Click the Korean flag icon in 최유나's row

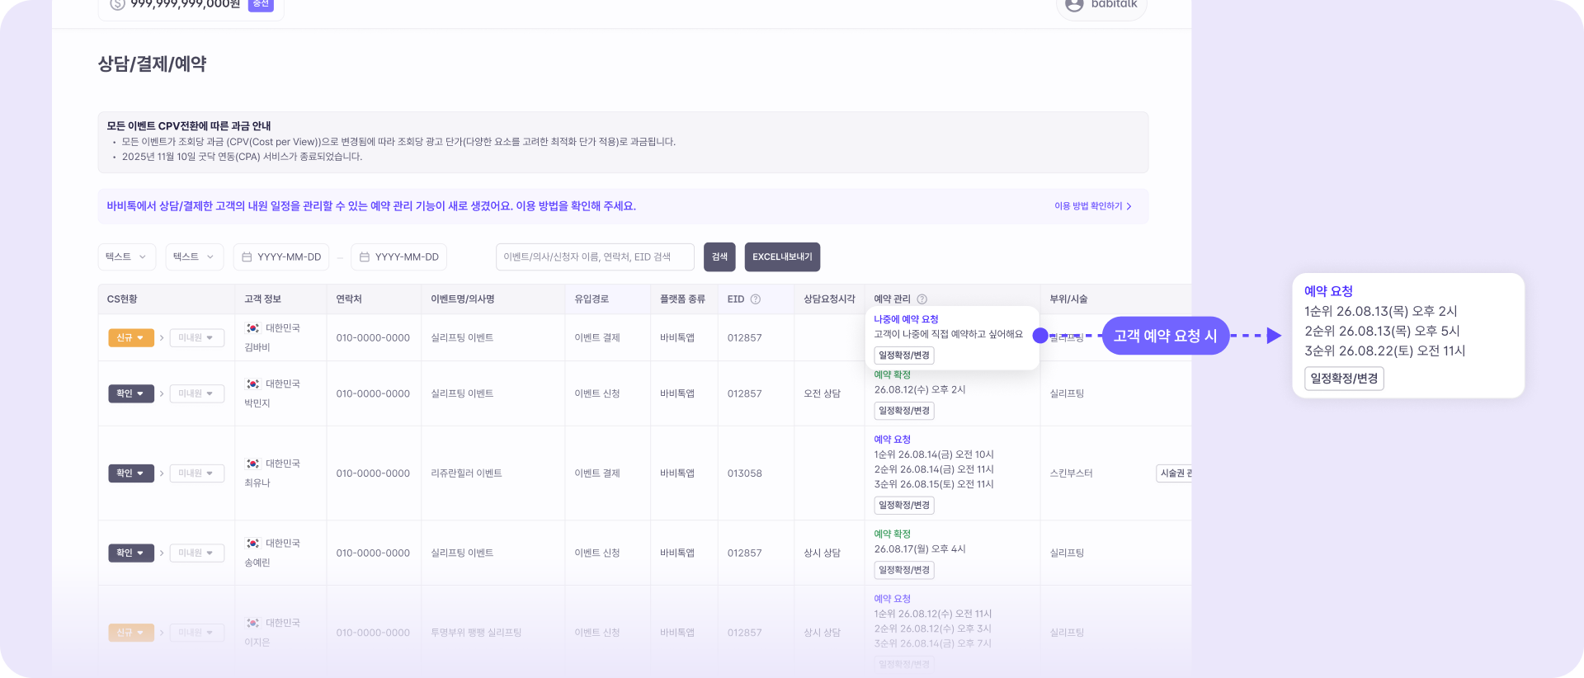[x=253, y=464]
